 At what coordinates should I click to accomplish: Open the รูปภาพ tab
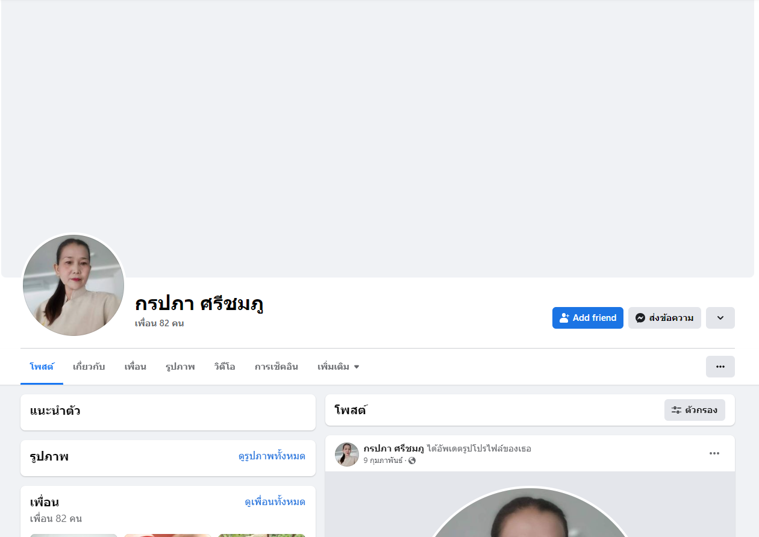click(180, 367)
